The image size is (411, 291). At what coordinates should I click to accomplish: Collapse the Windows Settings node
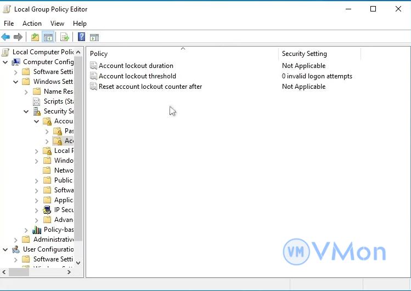click(16, 82)
